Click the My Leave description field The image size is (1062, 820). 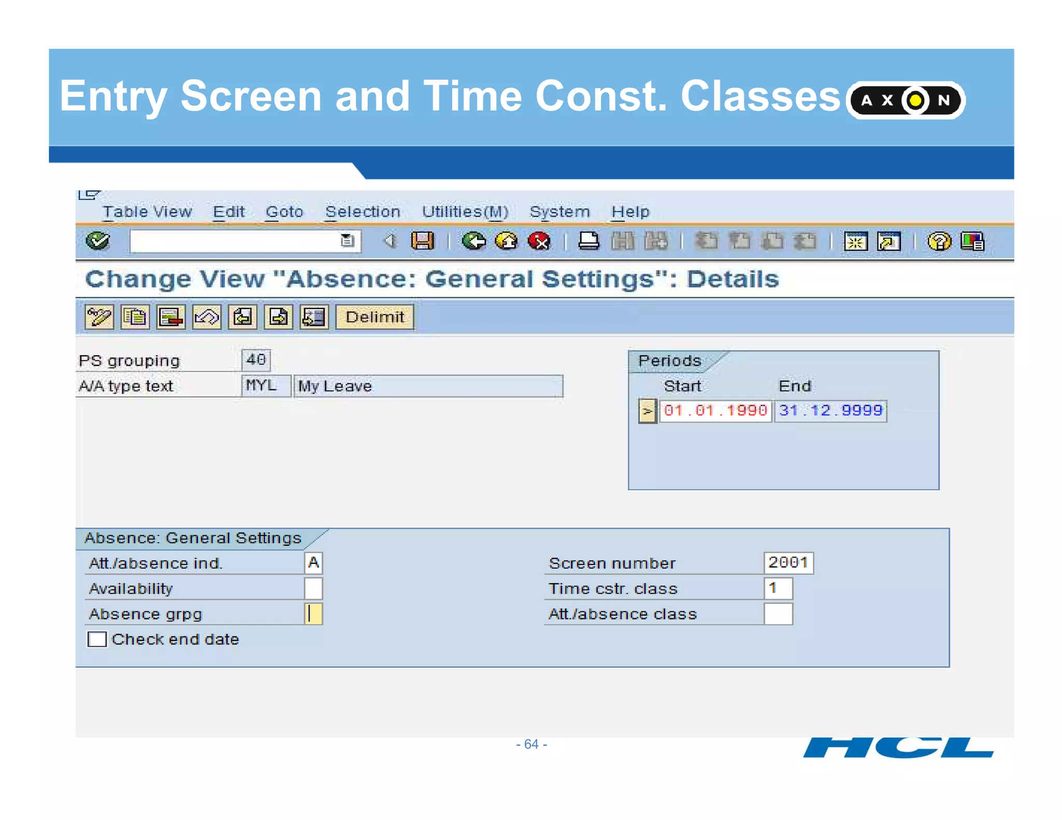pyautogui.click(x=428, y=386)
